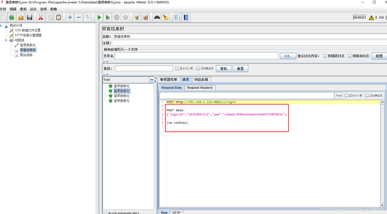Open the 文件 menu
Viewport: 387px width, 214px height.
pos(3,9)
